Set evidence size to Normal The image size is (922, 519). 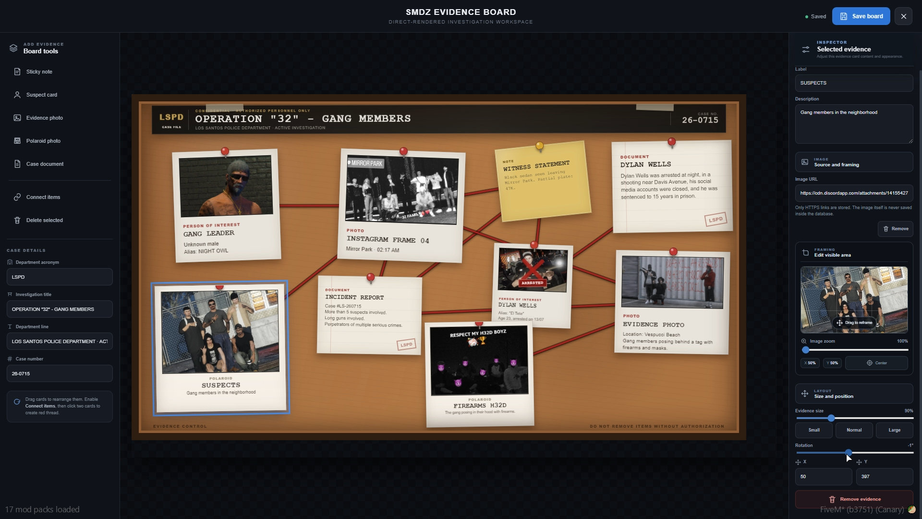[x=854, y=430]
